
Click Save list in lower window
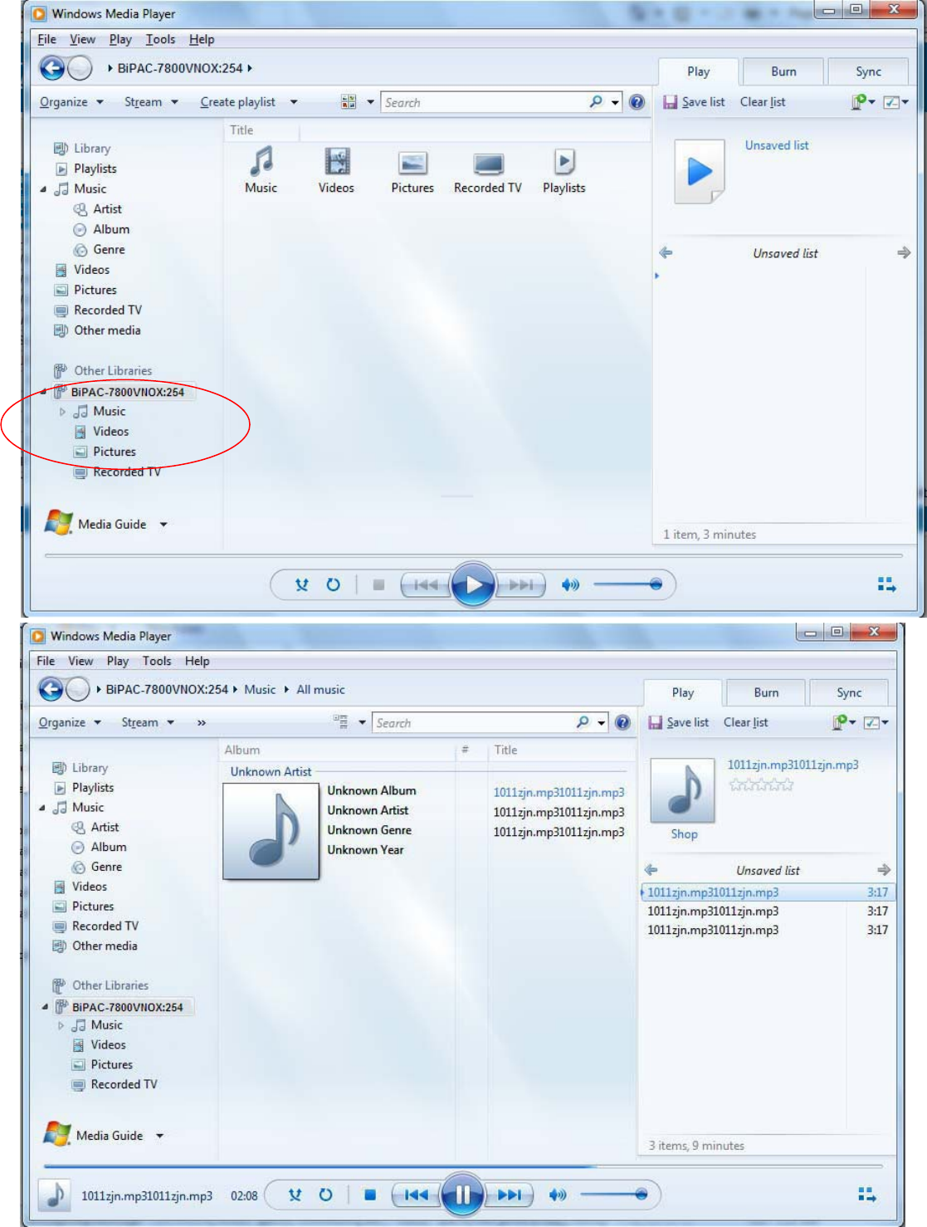pyautogui.click(x=679, y=723)
